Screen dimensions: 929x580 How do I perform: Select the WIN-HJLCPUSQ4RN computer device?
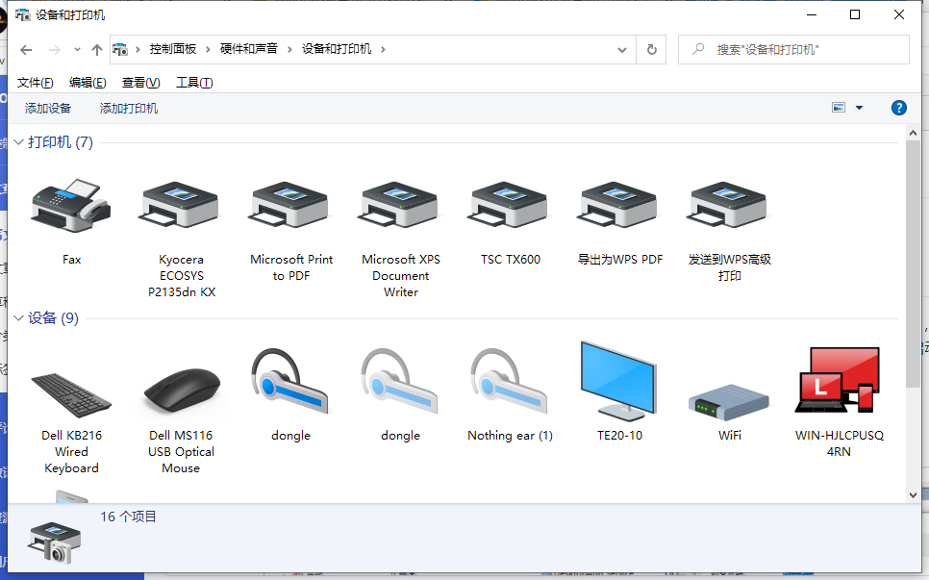point(838,380)
